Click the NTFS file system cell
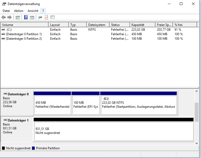The height and width of the screenshot is (158, 201). 92,30
